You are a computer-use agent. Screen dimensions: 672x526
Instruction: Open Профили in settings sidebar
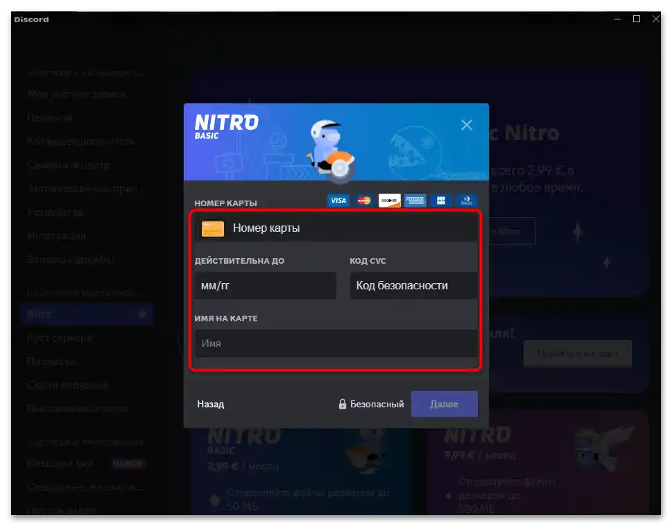tap(50, 118)
